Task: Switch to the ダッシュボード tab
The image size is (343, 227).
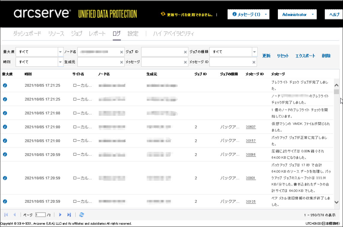Action: [27, 34]
